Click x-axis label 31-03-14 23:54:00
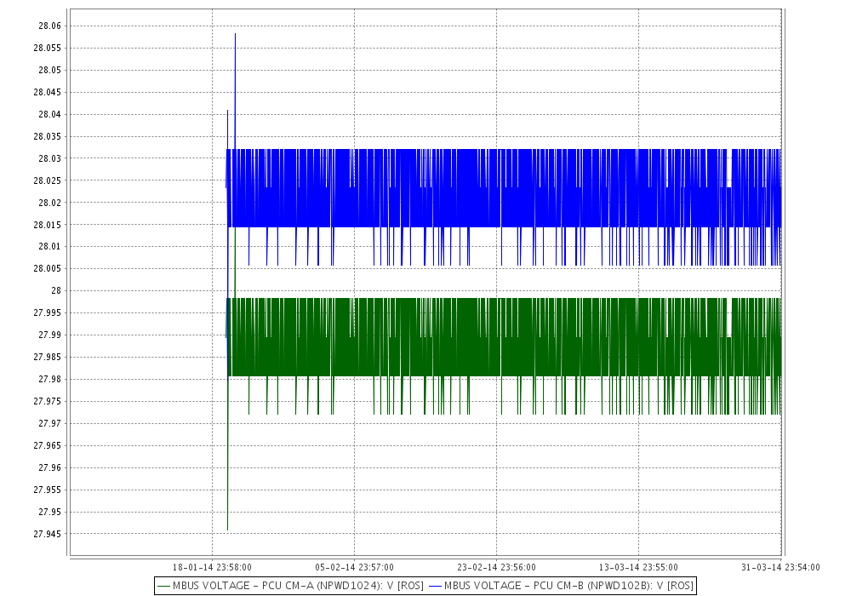 coord(780,567)
